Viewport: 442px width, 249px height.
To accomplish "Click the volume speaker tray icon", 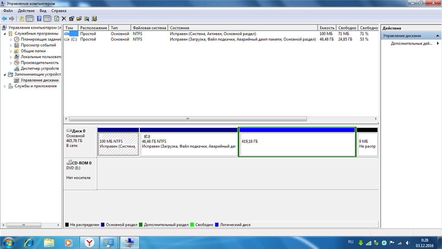I will [x=407, y=243].
